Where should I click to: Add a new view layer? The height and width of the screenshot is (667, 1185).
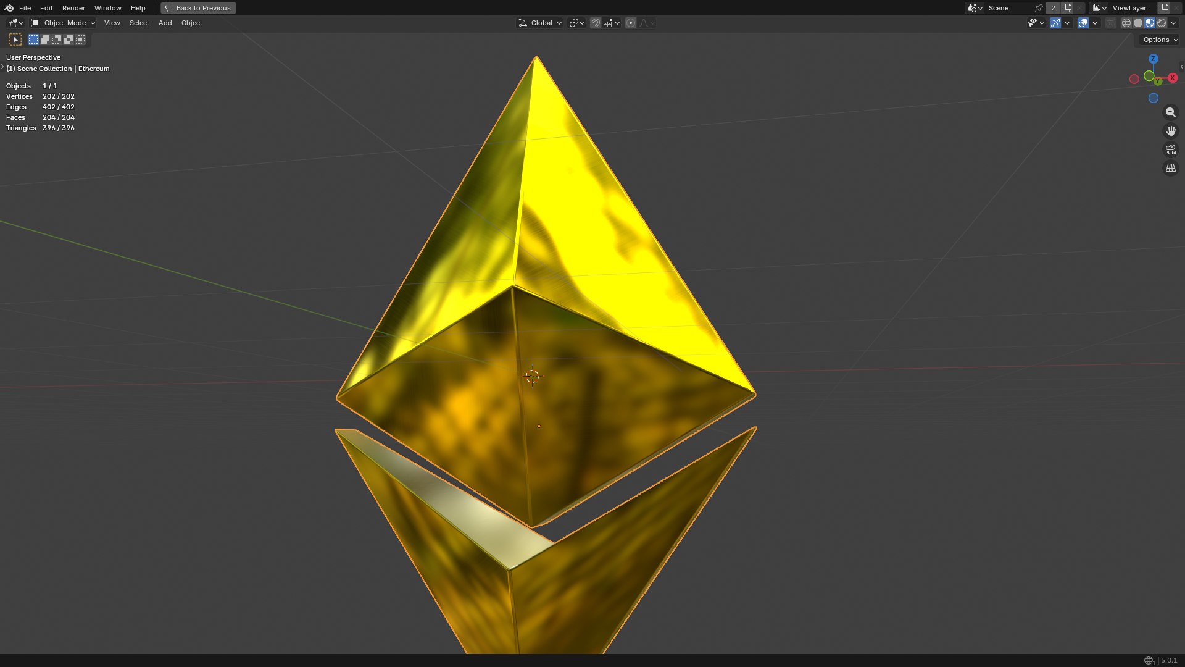click(x=1164, y=8)
